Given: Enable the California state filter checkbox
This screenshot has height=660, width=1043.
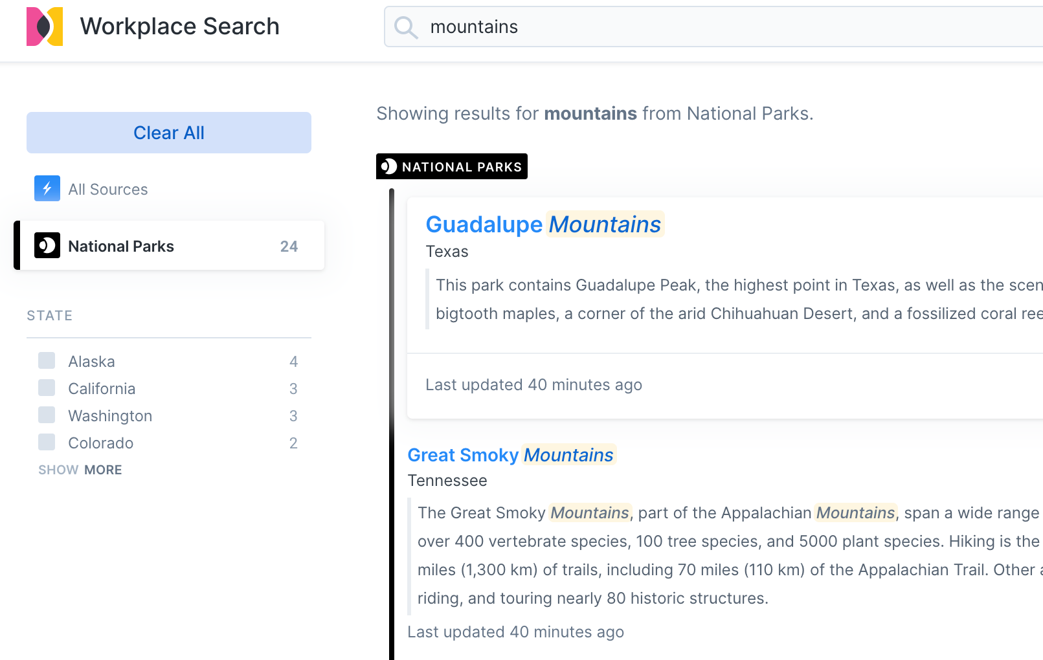Looking at the screenshot, I should coord(47,388).
